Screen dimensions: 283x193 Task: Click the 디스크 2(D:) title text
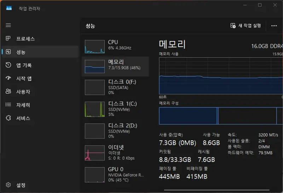(122, 125)
